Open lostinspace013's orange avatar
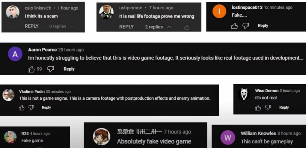 [219, 11]
